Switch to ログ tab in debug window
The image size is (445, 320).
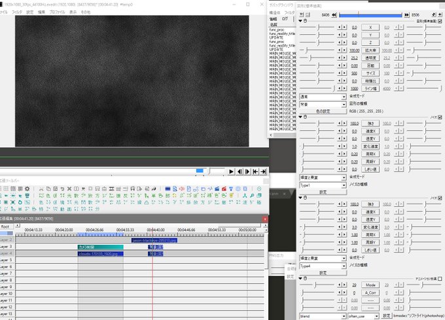point(285,19)
